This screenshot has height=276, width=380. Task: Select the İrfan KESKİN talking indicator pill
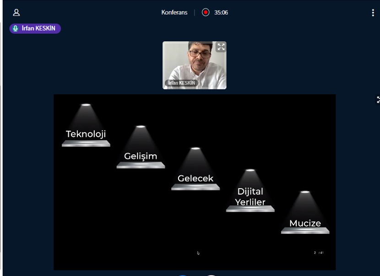pyautogui.click(x=36, y=28)
